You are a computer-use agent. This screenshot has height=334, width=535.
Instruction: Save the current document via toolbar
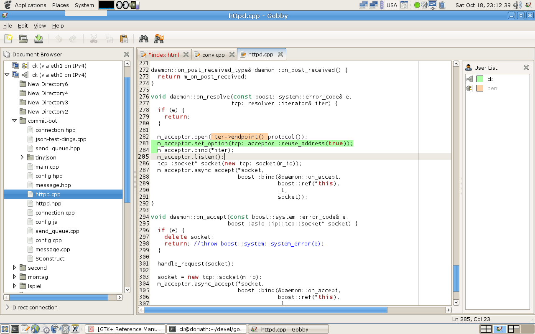[38, 38]
